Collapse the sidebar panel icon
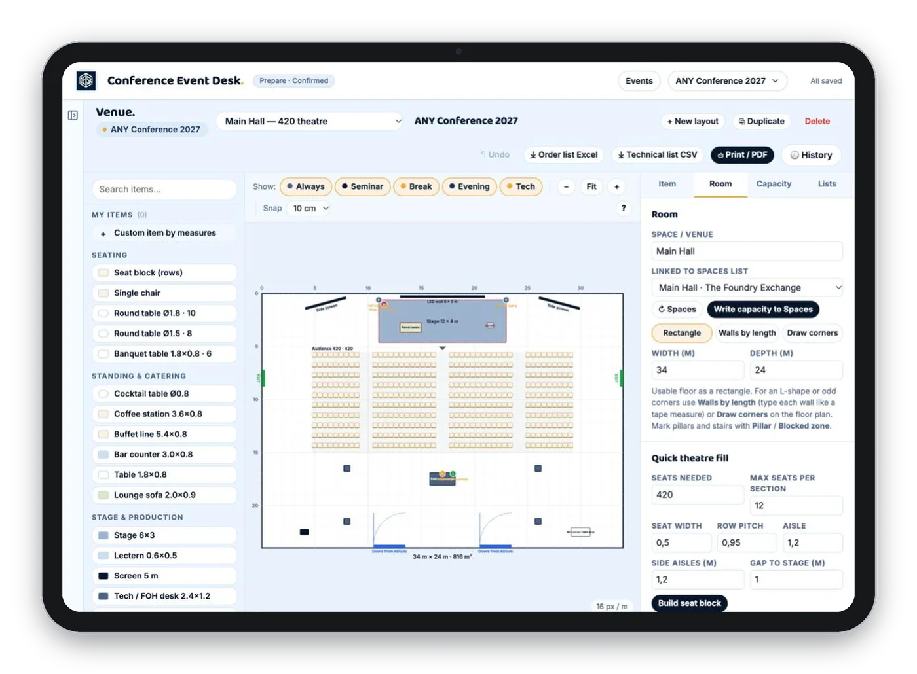Viewport: 917px width, 674px height. coord(73,115)
